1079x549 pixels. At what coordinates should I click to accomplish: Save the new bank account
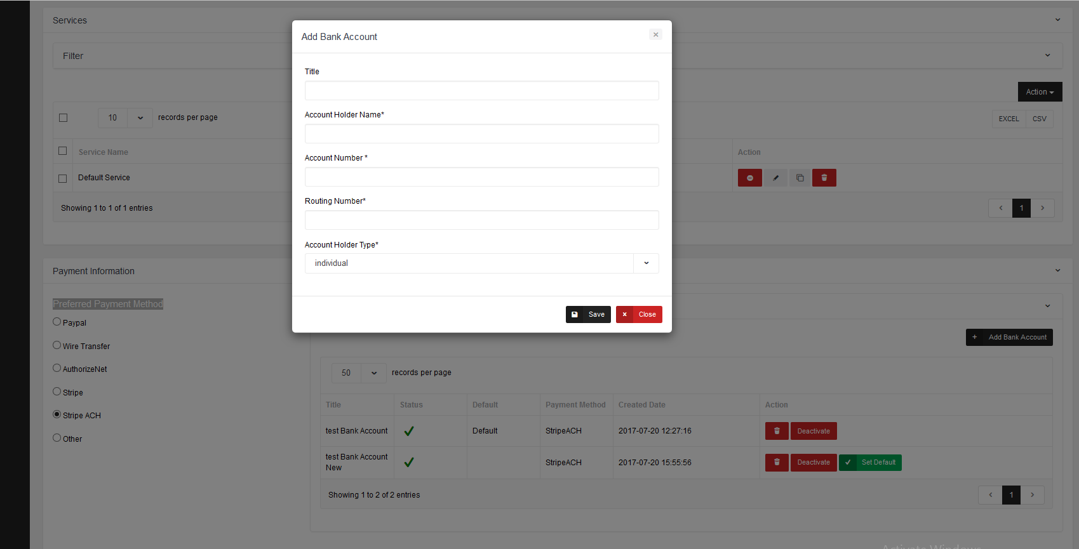[x=588, y=315]
